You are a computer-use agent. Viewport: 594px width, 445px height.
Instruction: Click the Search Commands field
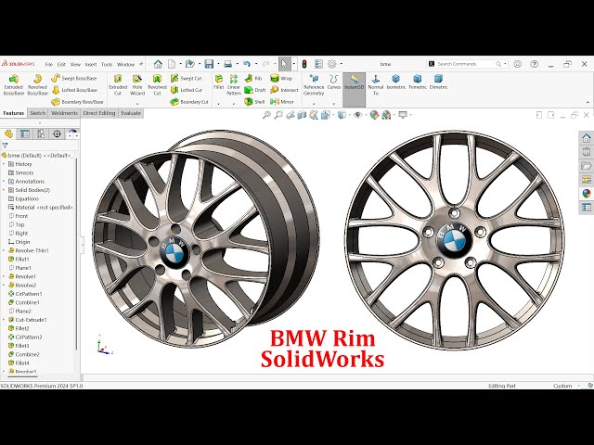(468, 64)
